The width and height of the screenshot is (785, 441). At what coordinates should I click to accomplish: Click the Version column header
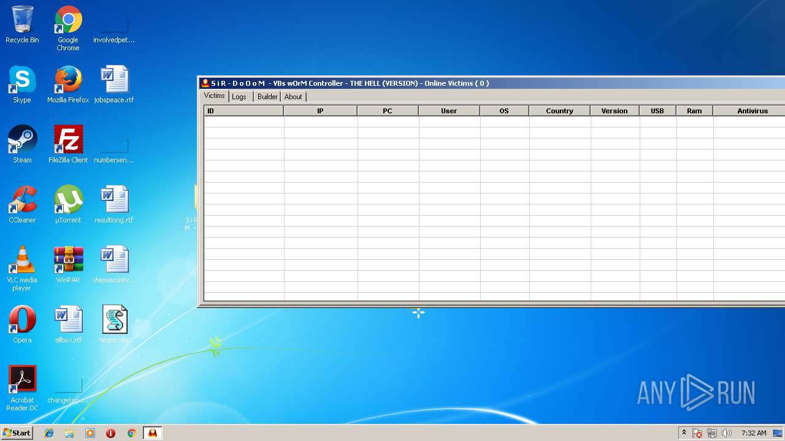tap(615, 111)
